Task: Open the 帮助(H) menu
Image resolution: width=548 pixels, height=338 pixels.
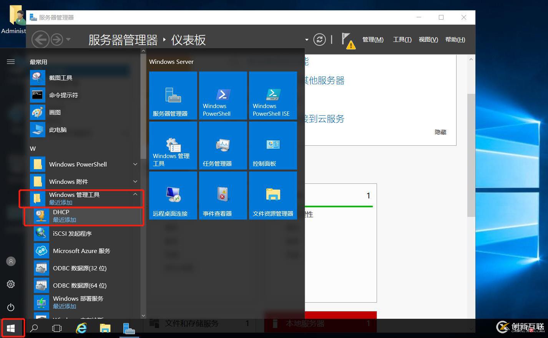Action: [455, 40]
